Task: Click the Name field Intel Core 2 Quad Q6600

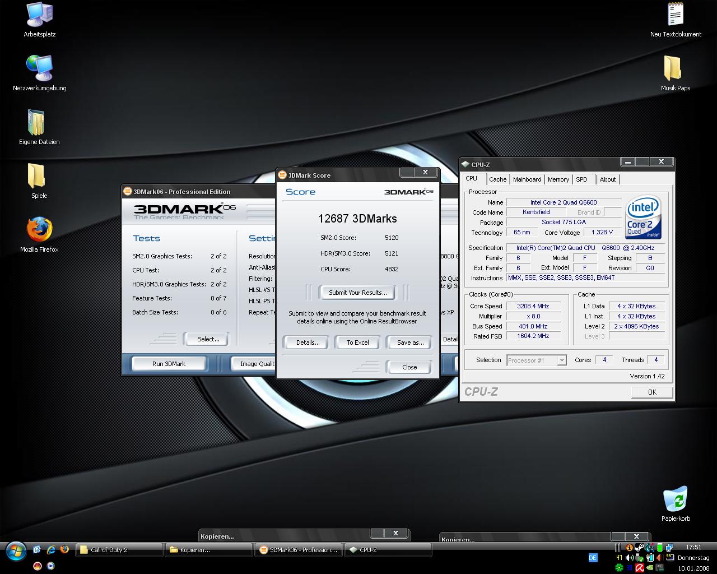Action: tap(564, 202)
